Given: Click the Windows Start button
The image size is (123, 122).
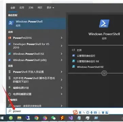Looking at the screenshot, I should 2,118.
